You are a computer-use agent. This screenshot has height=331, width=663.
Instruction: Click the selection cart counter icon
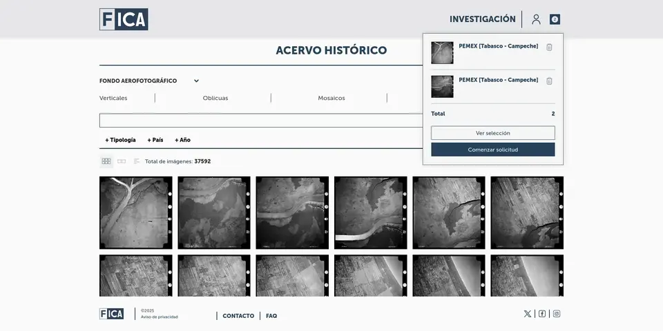pos(555,19)
